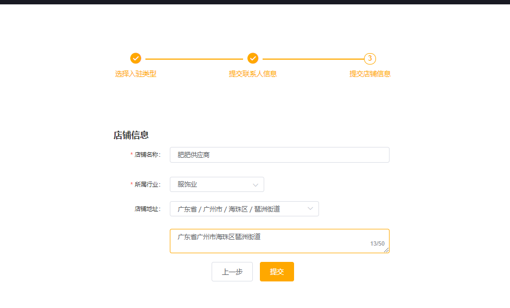510x308 pixels.
Task: Click the 13/50 character counter
Action: coord(377,244)
